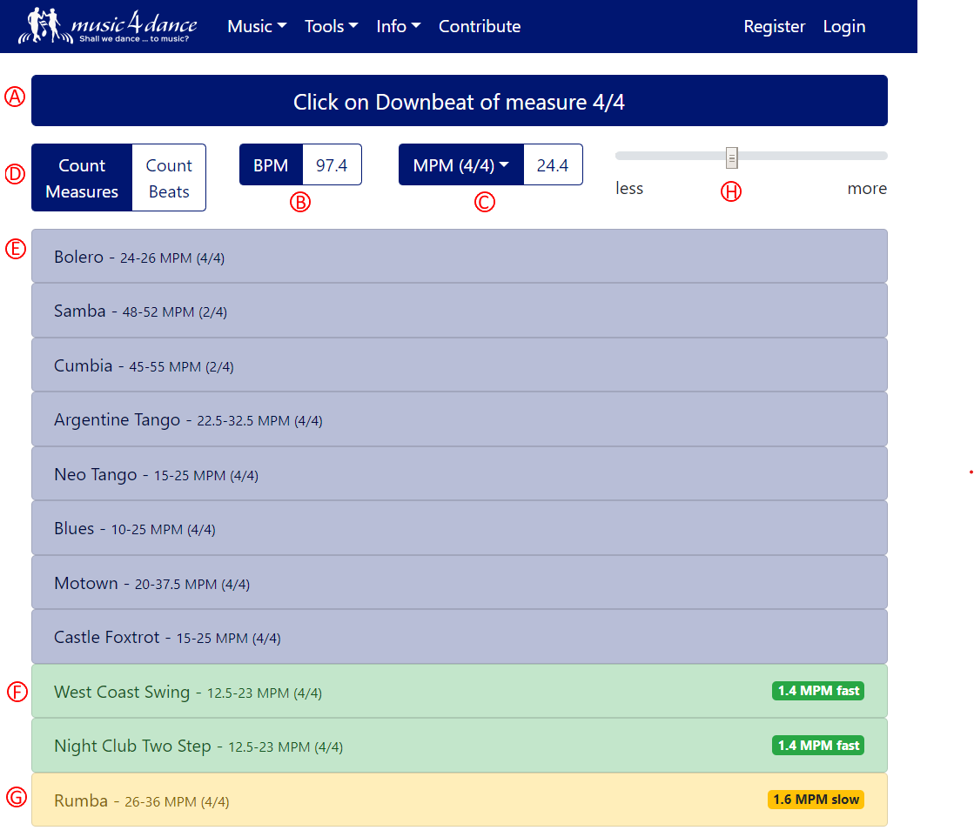The height and width of the screenshot is (837, 974).
Task: Click the music4dance logo icon
Action: coord(44,26)
